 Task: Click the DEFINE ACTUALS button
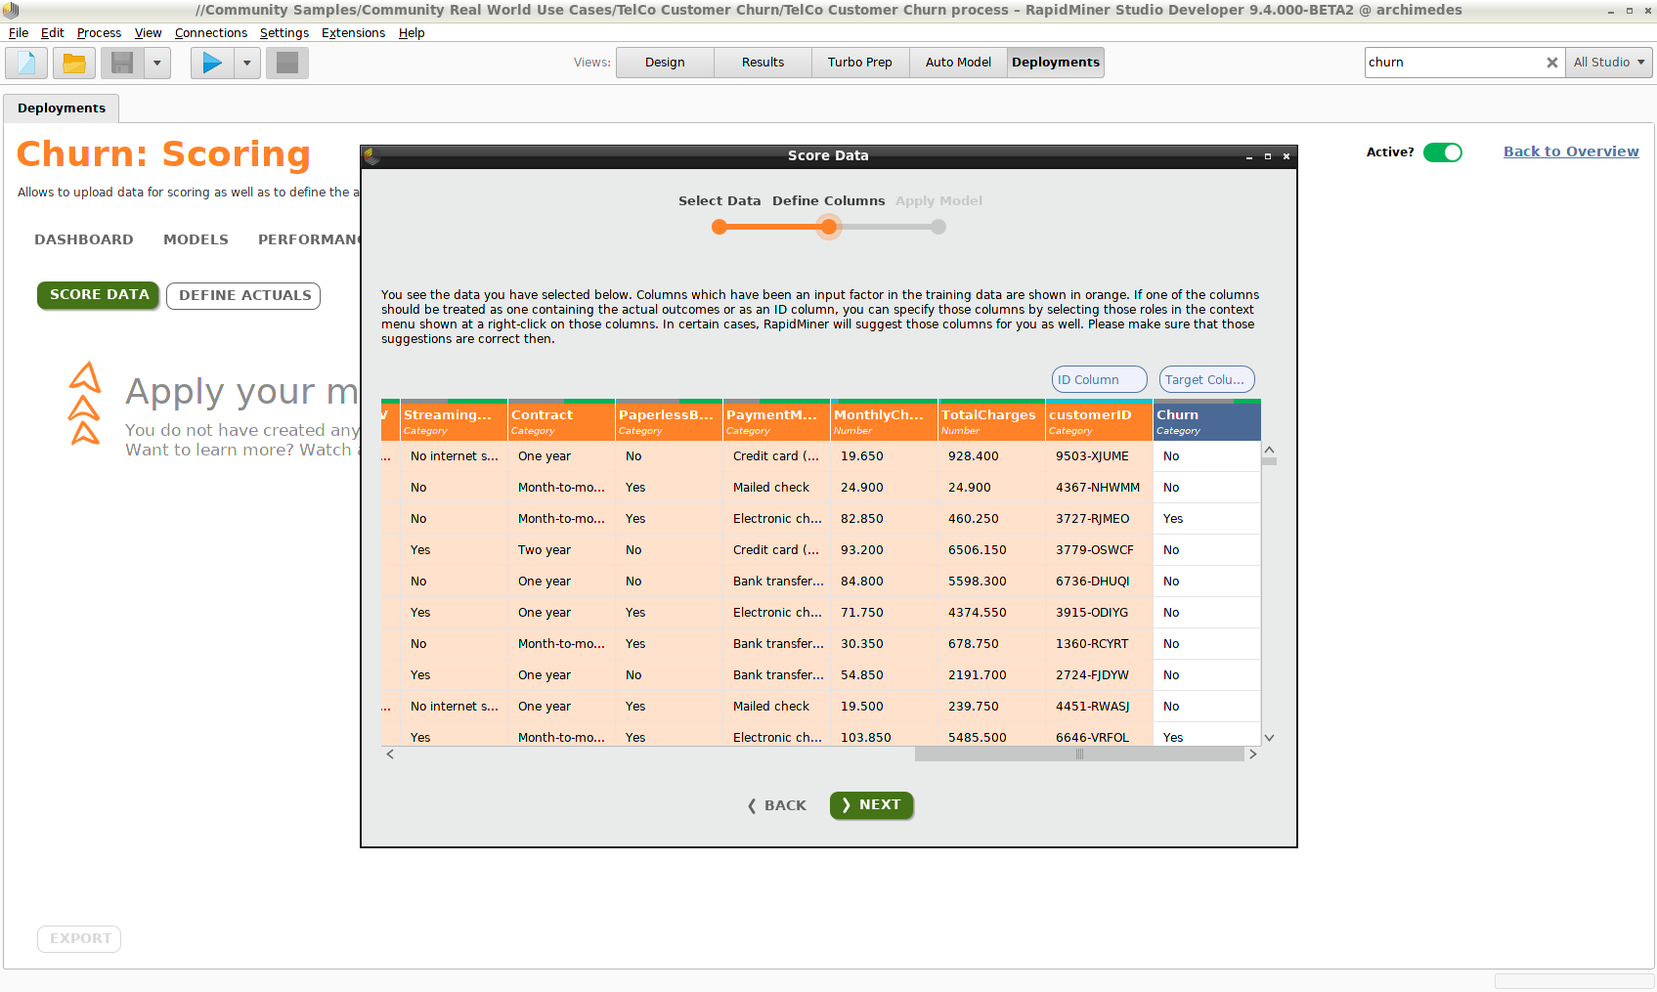point(243,295)
